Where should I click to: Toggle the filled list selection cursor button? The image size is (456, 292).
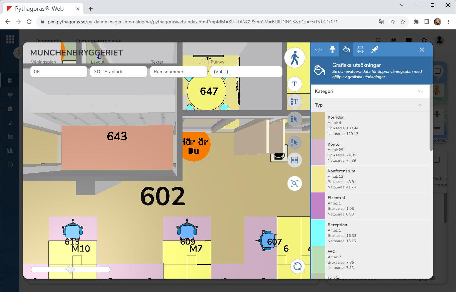[x=295, y=119]
